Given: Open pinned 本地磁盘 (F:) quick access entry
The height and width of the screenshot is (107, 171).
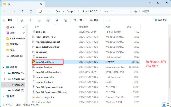Looking at the screenshot, I should click(14, 56).
